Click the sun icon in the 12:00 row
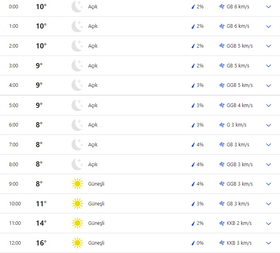Image resolution: width=280 pixels, height=253 pixels. 77,243
